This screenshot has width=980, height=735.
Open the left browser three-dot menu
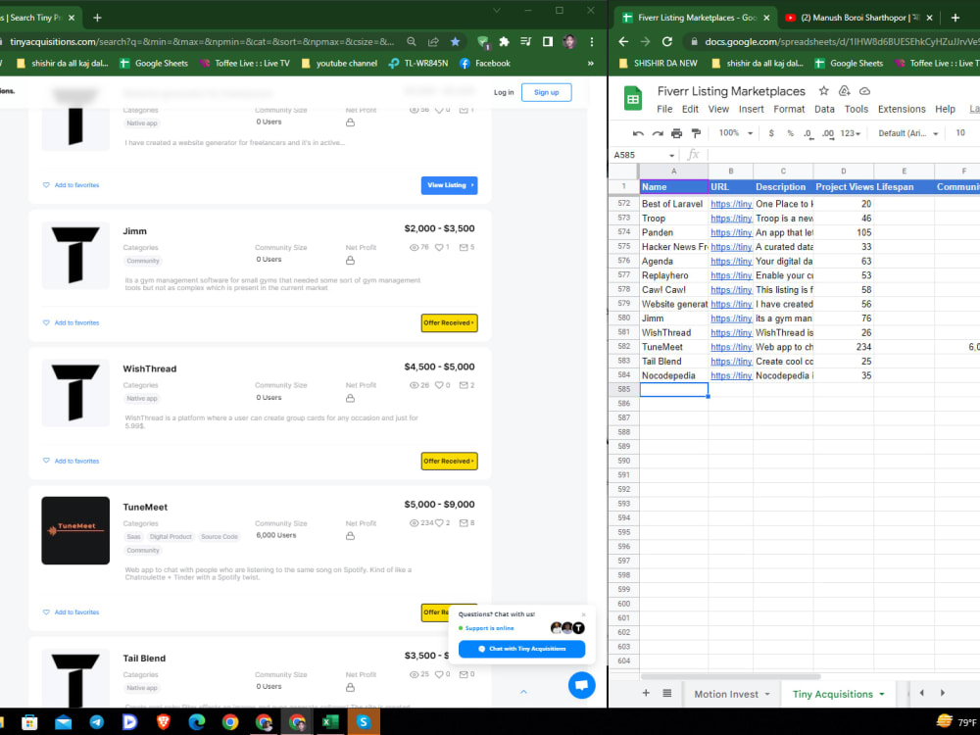(x=592, y=42)
